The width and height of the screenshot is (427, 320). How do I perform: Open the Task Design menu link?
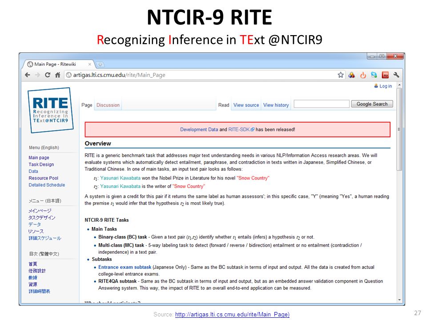pyautogui.click(x=41, y=164)
